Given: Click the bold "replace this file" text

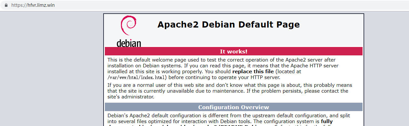Looking at the screenshot, I should pyautogui.click(x=253, y=71).
